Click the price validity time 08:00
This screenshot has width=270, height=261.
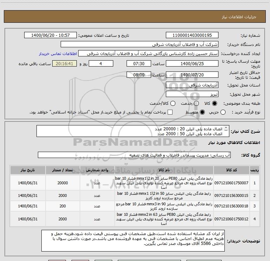[139, 75]
